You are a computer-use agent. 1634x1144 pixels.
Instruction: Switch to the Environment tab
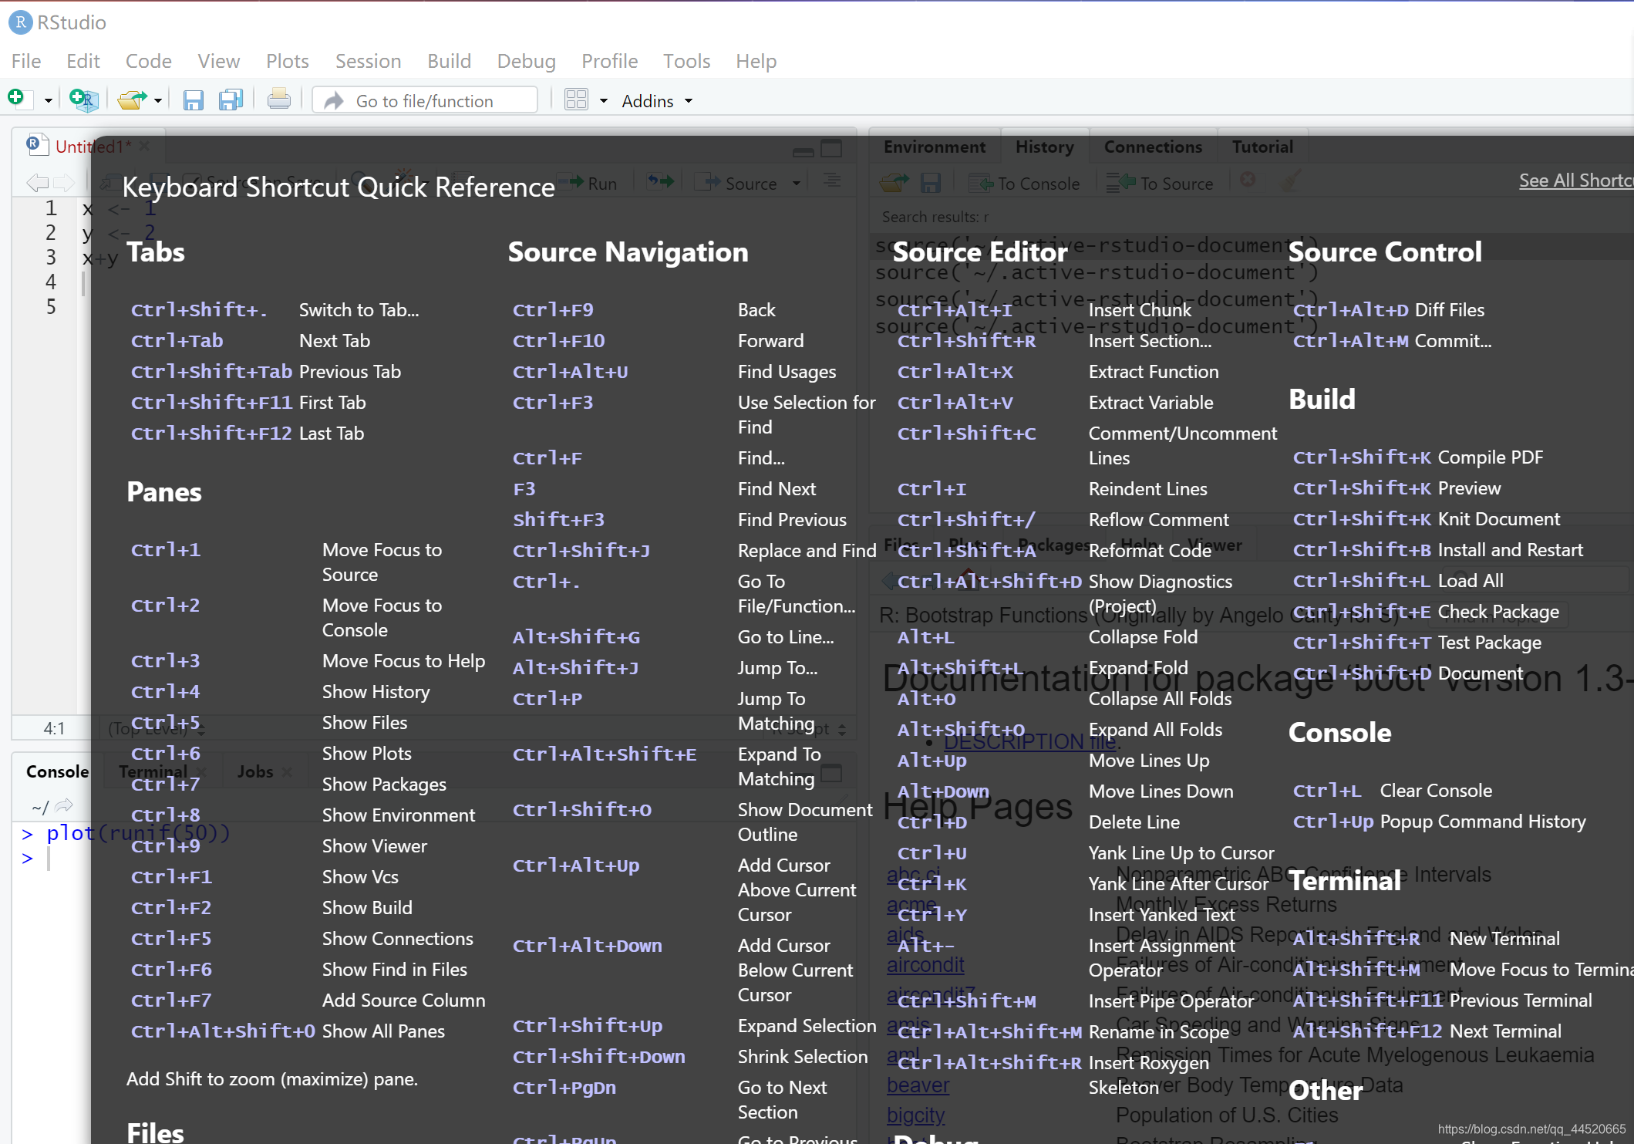pos(934,147)
